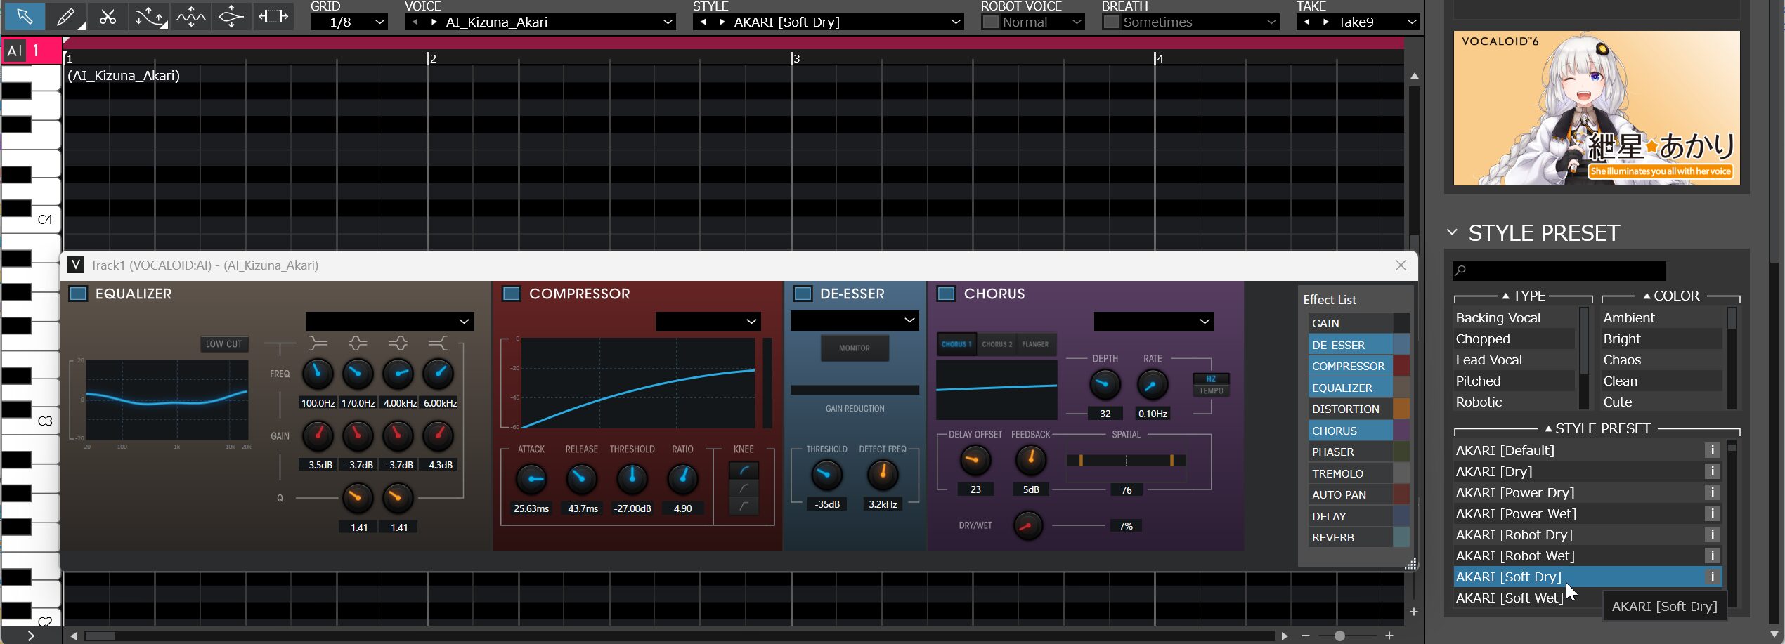Go to next take with right arrow
This screenshot has width=1785, height=644.
point(1326,22)
